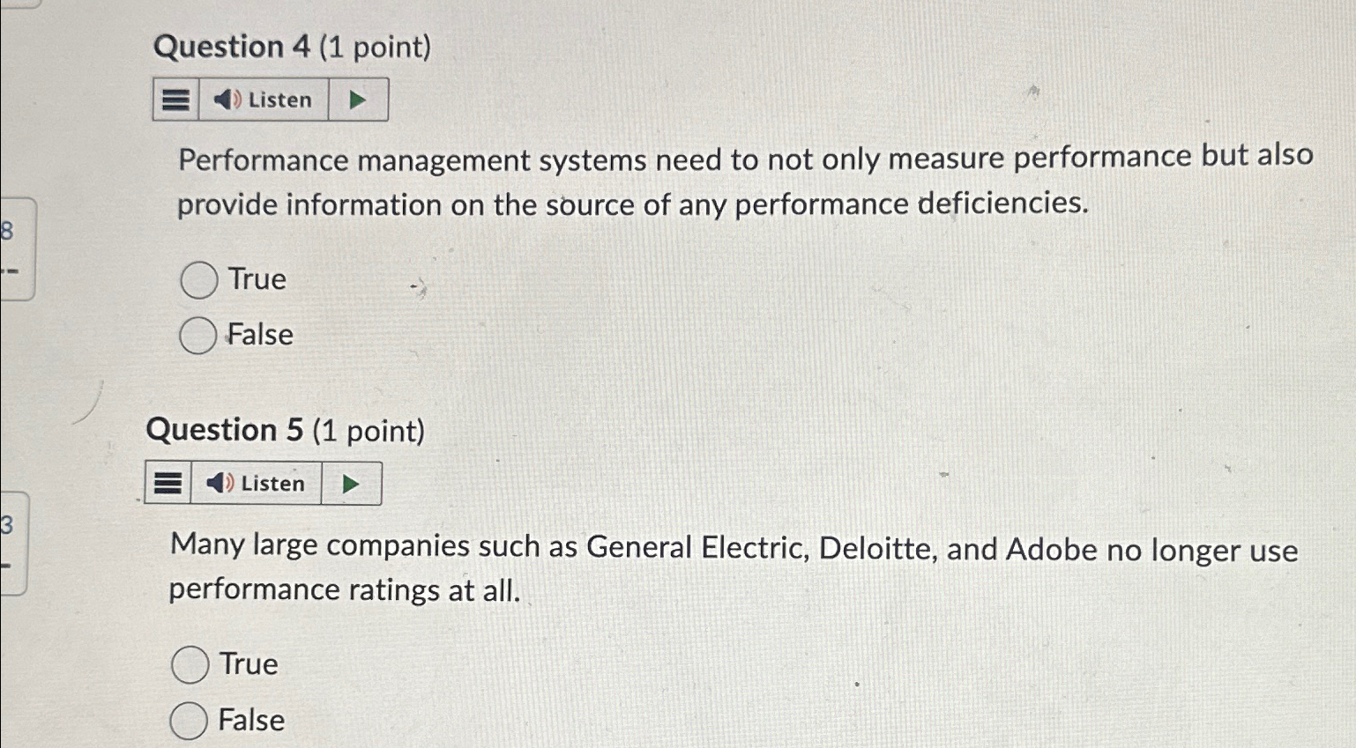Click the speaker icon in Question 5 Listen control
The image size is (1356, 748).
pyautogui.click(x=218, y=483)
